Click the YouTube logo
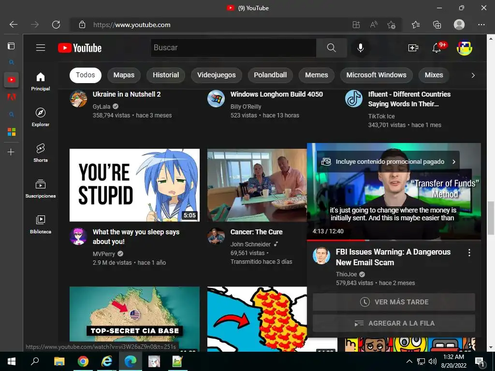Image resolution: width=495 pixels, height=371 pixels. click(80, 48)
